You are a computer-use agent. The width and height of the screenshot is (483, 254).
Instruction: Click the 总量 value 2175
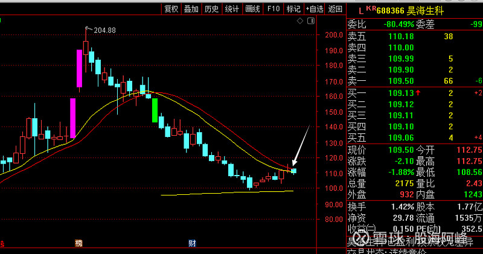pyautogui.click(x=405, y=183)
